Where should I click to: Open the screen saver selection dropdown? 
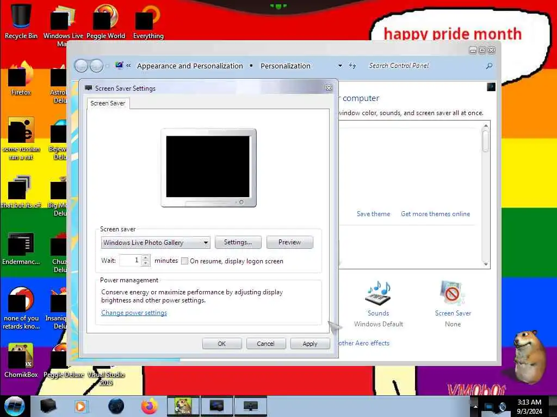click(156, 243)
